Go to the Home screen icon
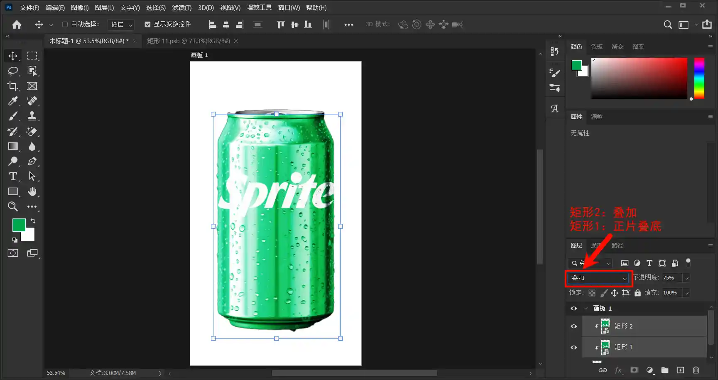The image size is (718, 380). coord(17,25)
